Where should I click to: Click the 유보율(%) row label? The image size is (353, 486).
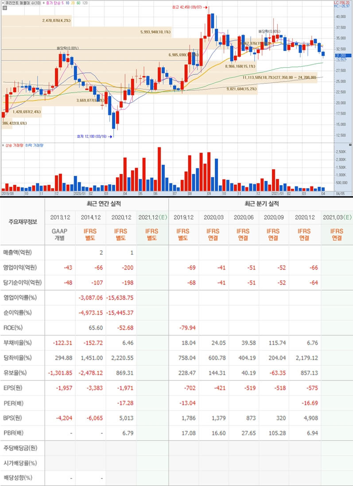tap(15, 373)
